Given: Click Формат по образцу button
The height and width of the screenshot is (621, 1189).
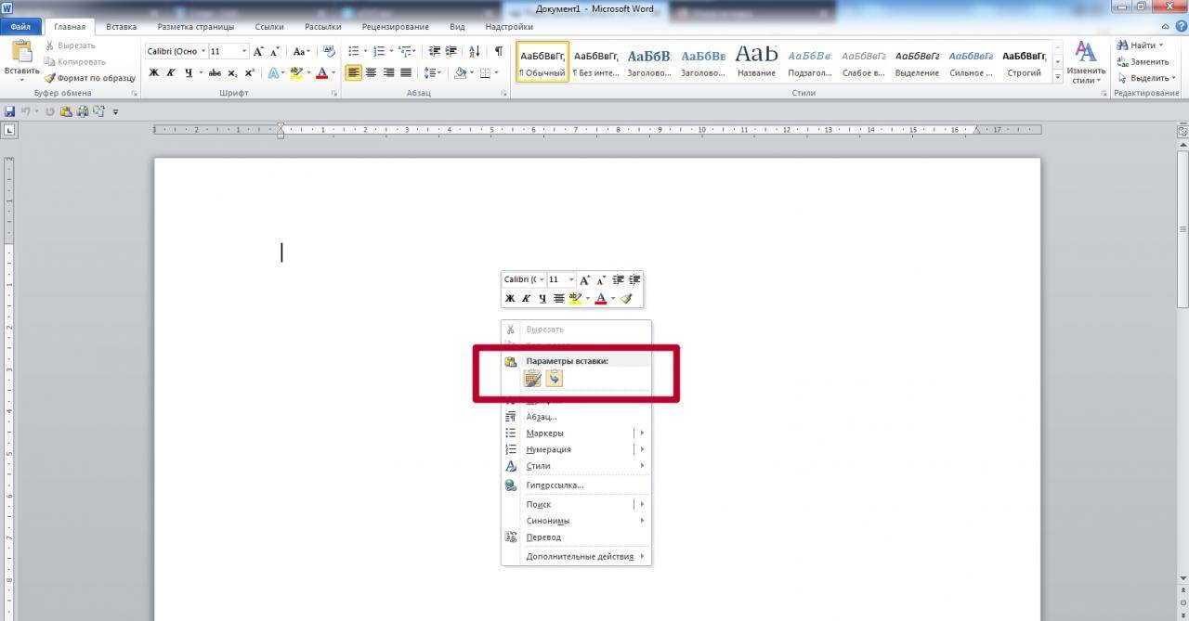Looking at the screenshot, I should point(90,78).
